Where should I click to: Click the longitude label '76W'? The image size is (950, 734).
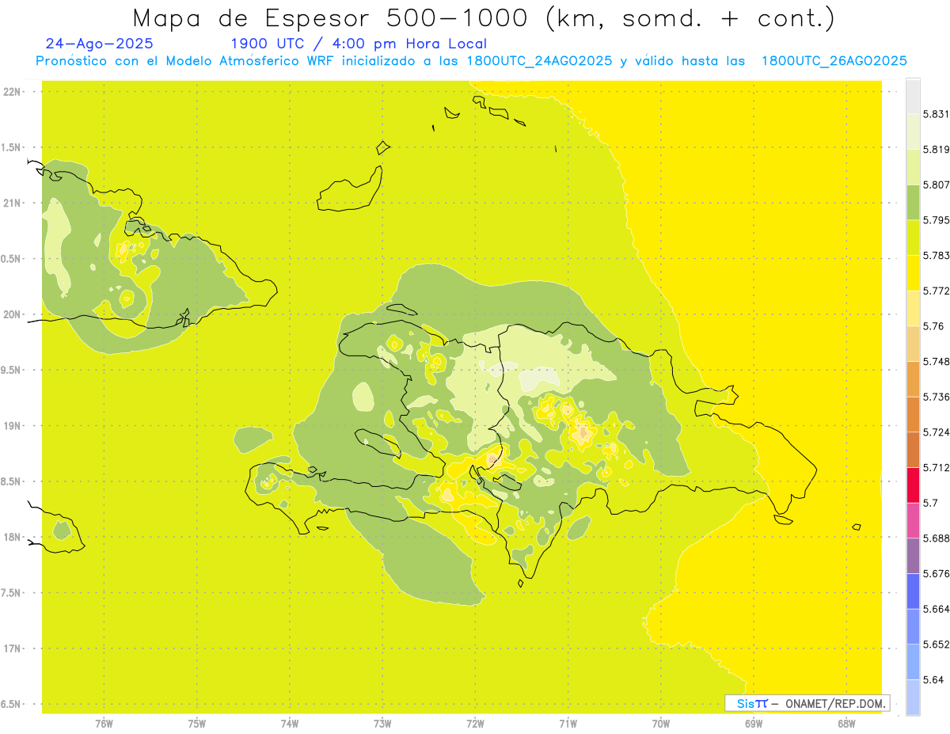point(104,723)
